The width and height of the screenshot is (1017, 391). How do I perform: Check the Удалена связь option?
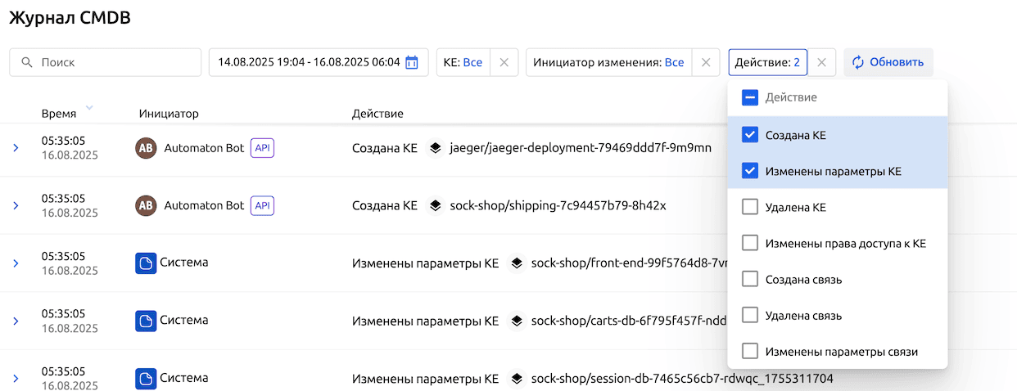(749, 315)
